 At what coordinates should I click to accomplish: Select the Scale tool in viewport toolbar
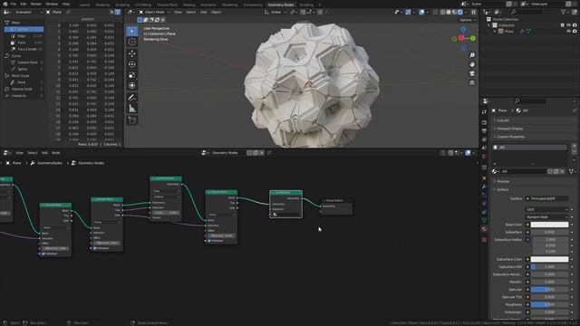pyautogui.click(x=131, y=75)
